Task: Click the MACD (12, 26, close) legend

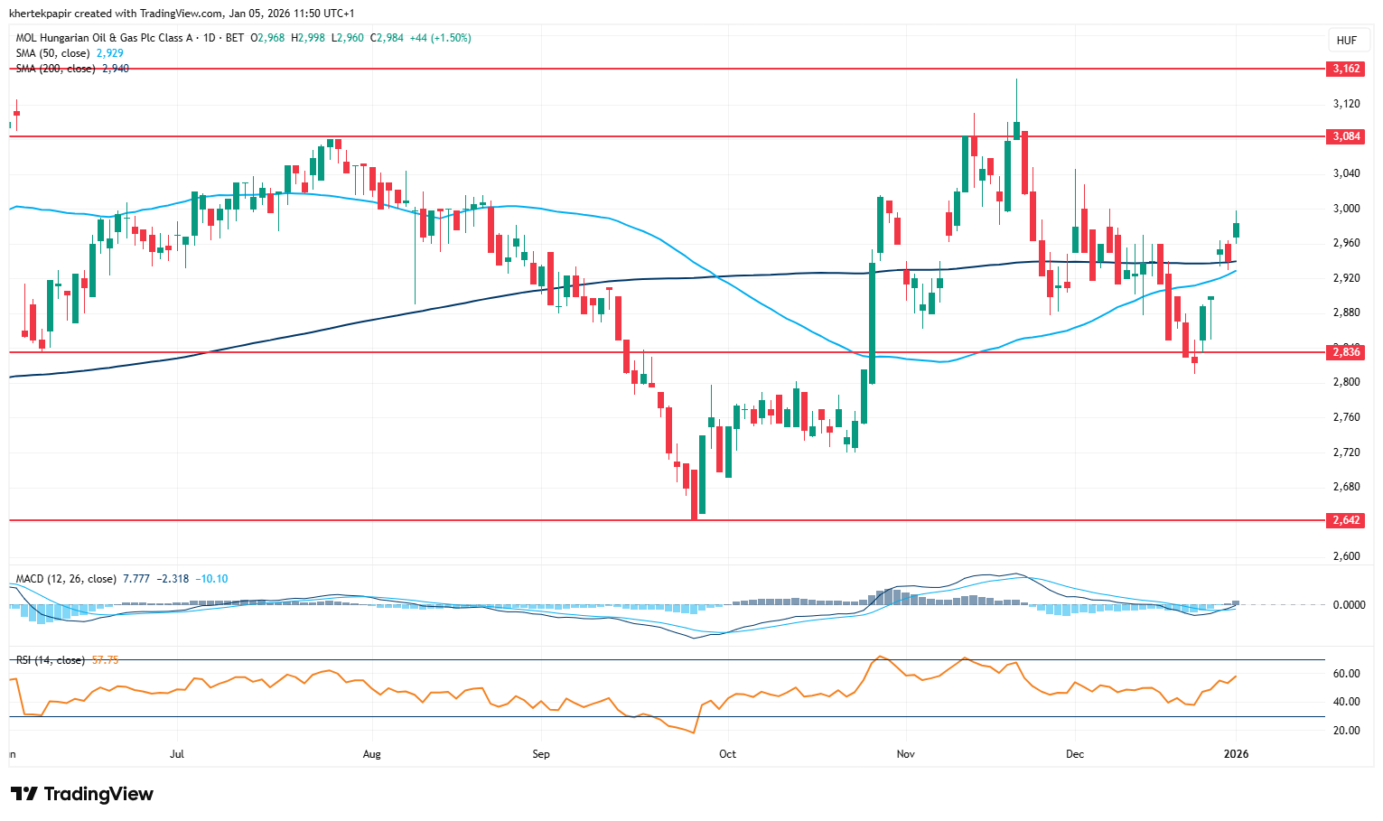Action: click(x=66, y=579)
